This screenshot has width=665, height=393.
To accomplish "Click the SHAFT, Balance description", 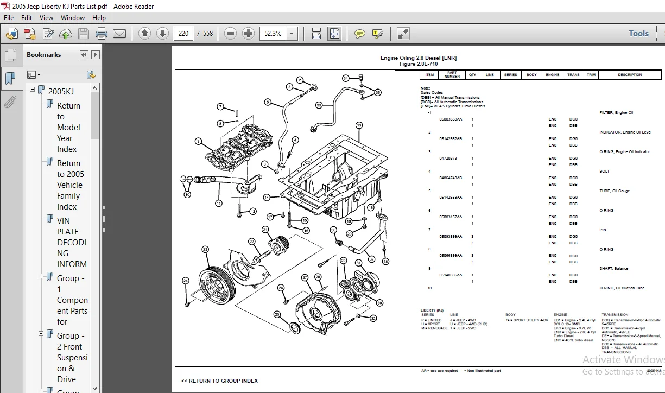I will pyautogui.click(x=614, y=269).
